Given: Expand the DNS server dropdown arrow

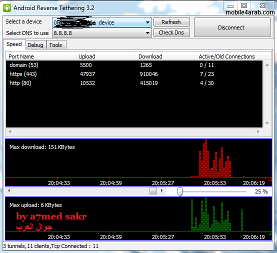Looking at the screenshot, I should click(x=147, y=33).
